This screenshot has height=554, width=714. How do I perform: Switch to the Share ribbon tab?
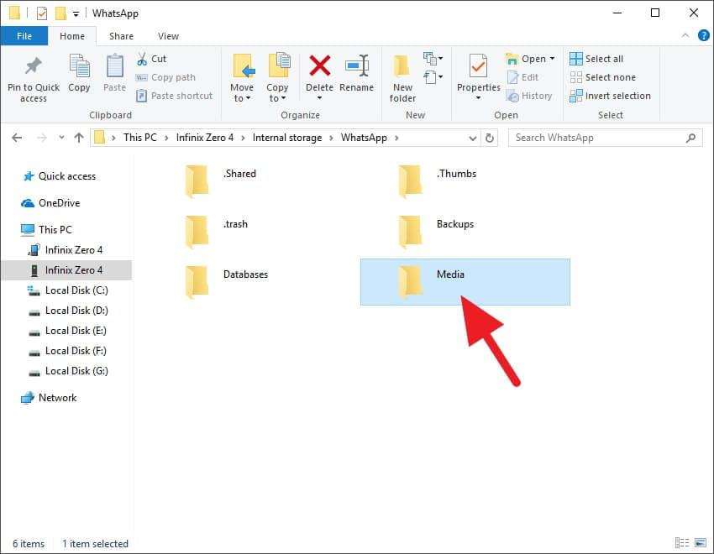121,36
